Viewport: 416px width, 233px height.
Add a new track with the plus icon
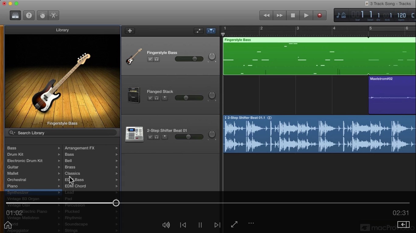click(x=129, y=31)
